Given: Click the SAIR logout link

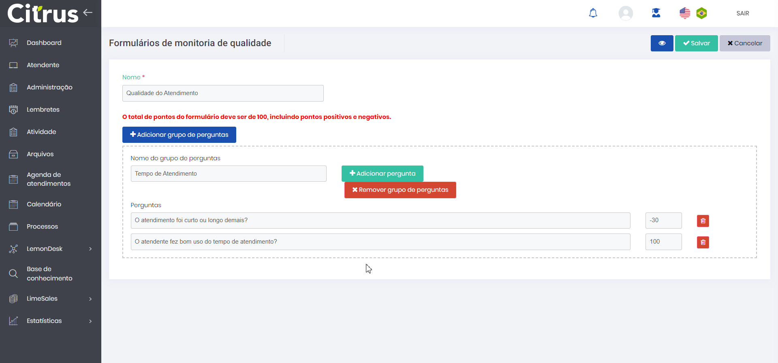Looking at the screenshot, I should tap(742, 13).
